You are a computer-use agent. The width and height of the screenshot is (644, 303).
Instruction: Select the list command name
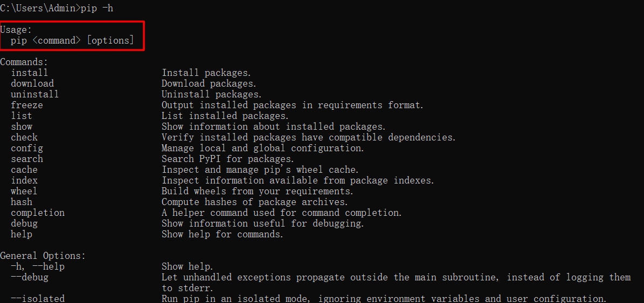[22, 116]
